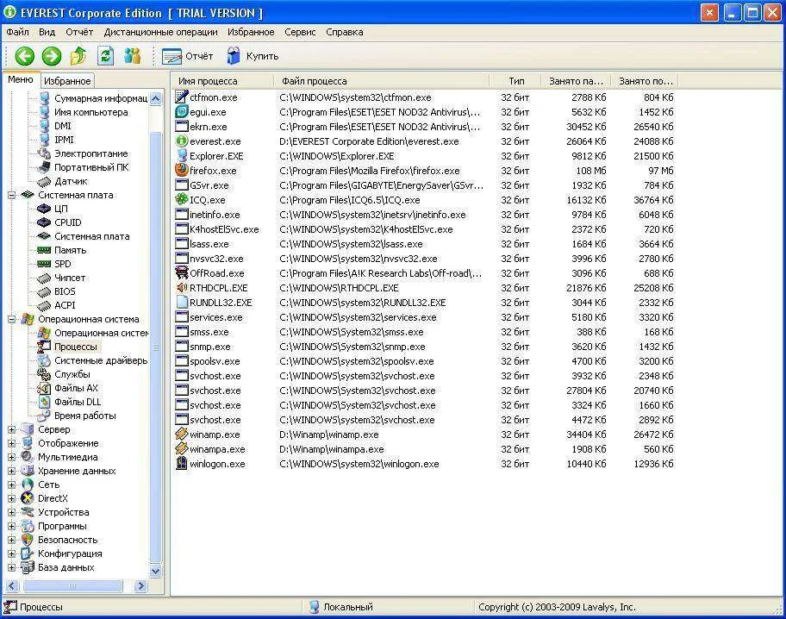Expand the Сервер tree node
This screenshot has width=786, height=619.
(x=11, y=429)
